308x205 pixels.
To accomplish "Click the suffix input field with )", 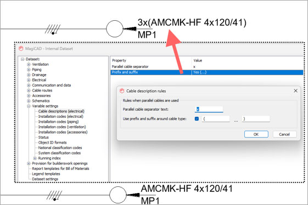I will click(256, 119).
